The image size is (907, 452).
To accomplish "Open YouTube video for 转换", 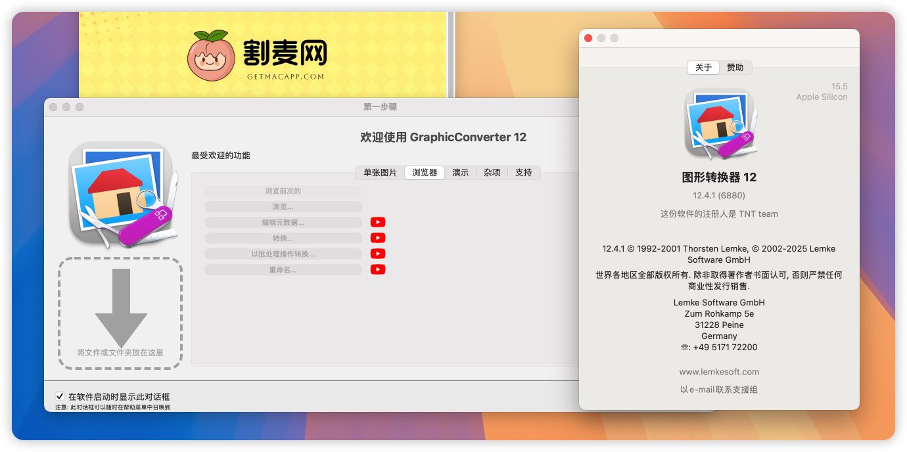I will (378, 238).
